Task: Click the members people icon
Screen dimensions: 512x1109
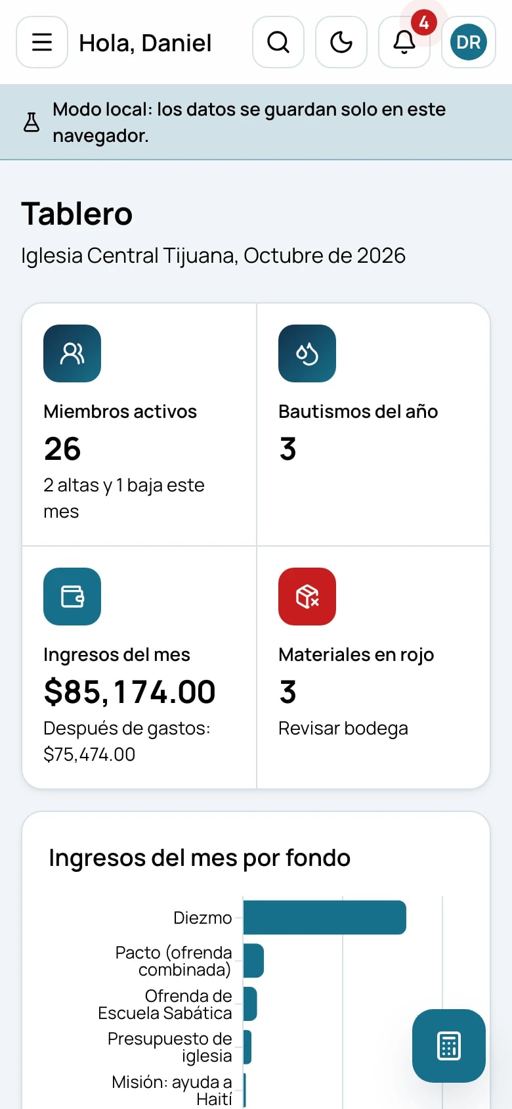Action: click(72, 353)
